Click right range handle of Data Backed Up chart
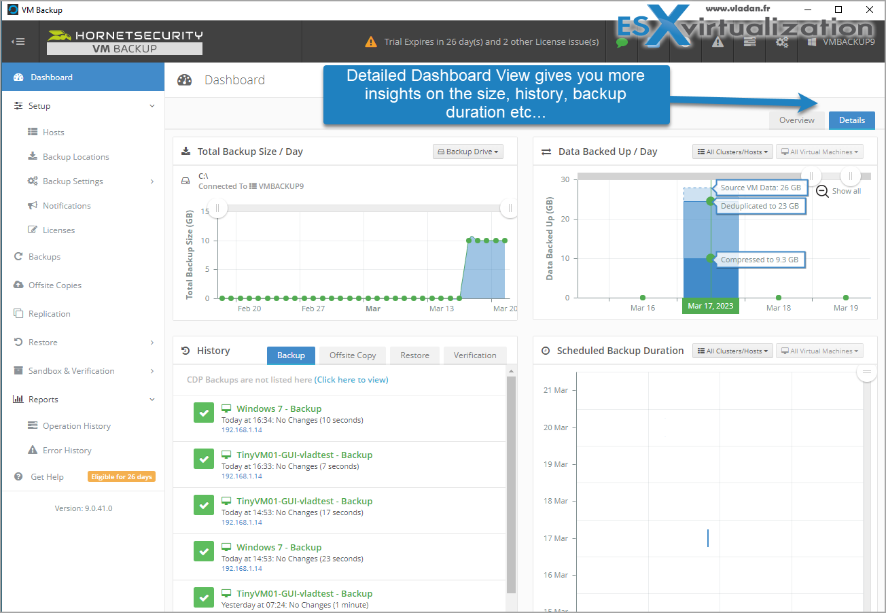This screenshot has height=613, width=886. [x=850, y=176]
